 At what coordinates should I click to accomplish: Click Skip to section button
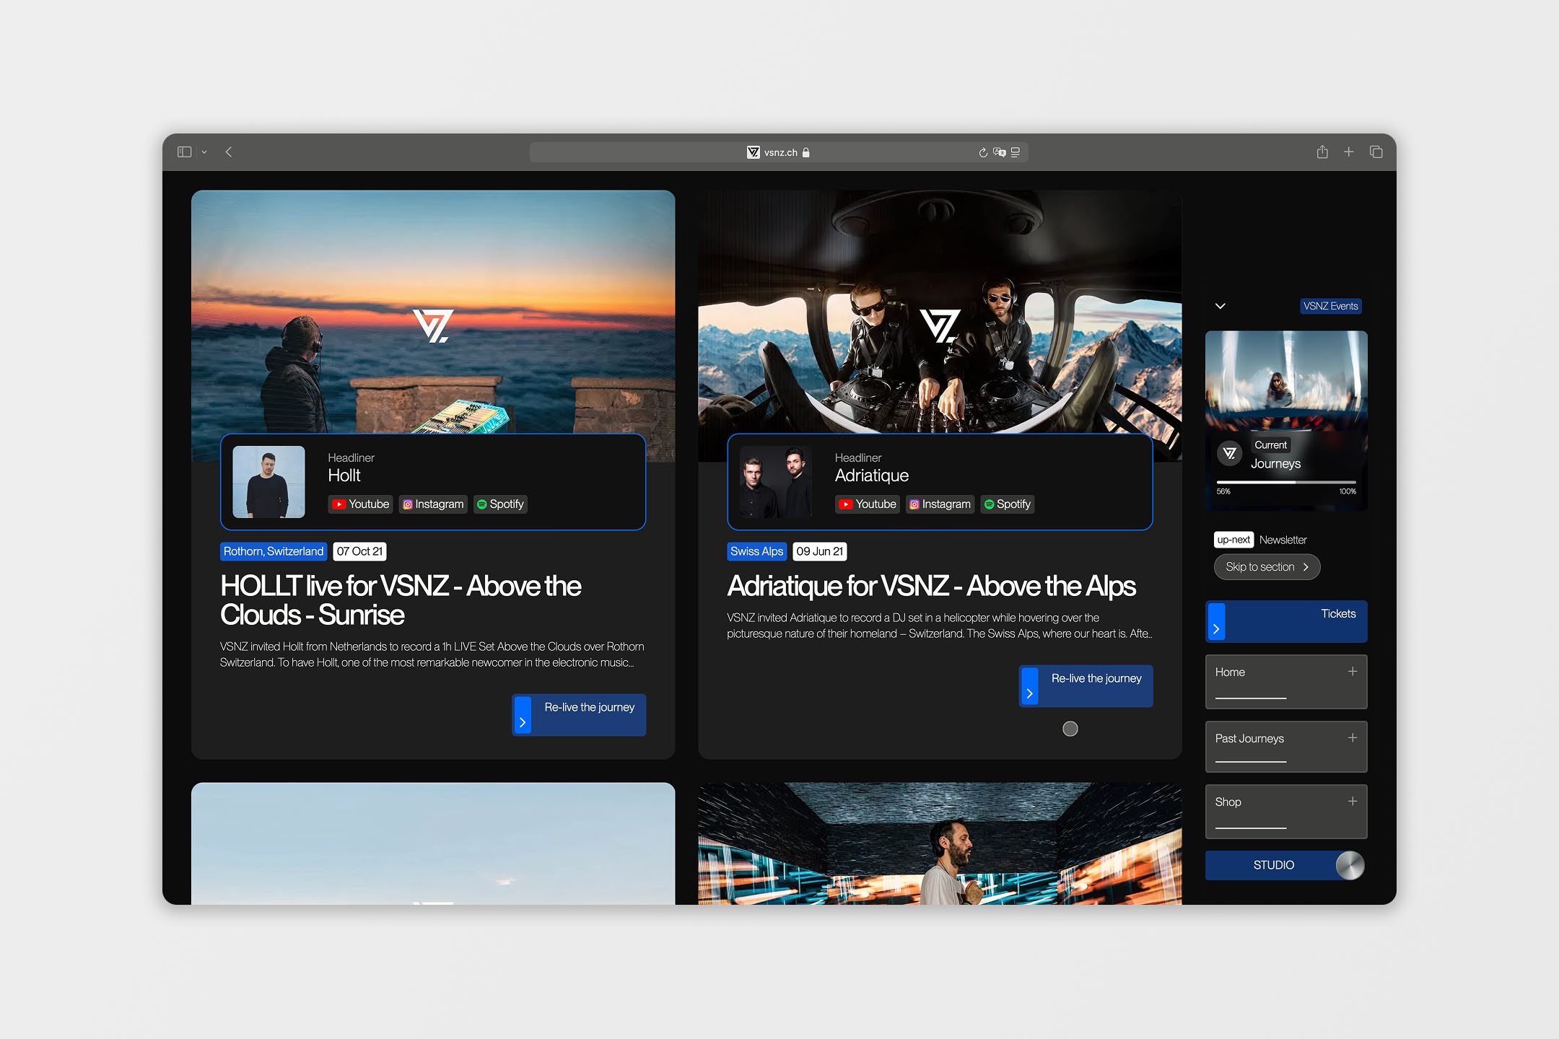[1266, 567]
